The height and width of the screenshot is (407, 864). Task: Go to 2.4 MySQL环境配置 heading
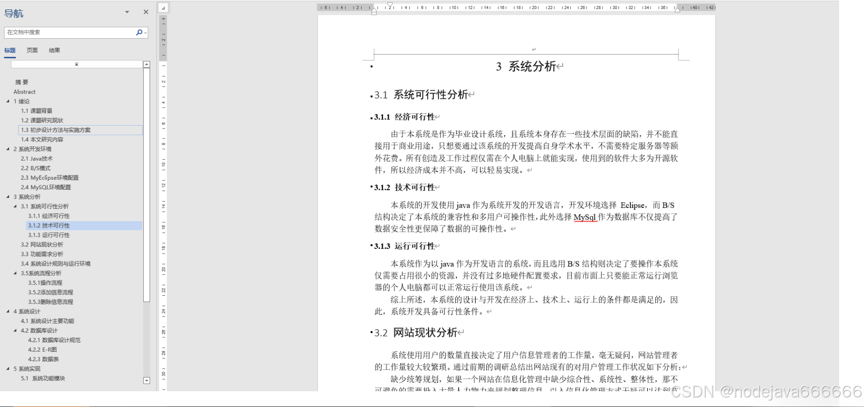tap(46, 187)
